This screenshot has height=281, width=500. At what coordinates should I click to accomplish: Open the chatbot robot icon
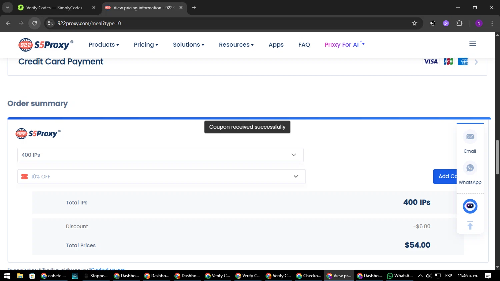[470, 206]
